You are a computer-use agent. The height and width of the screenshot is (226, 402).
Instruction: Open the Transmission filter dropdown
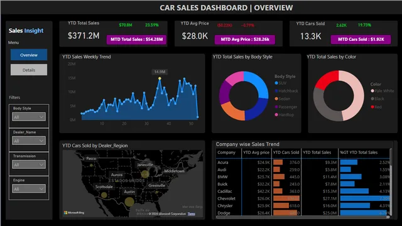click(x=29, y=164)
